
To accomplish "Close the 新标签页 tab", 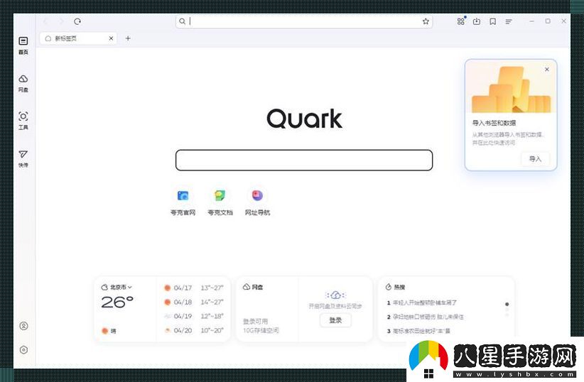I will tap(111, 38).
